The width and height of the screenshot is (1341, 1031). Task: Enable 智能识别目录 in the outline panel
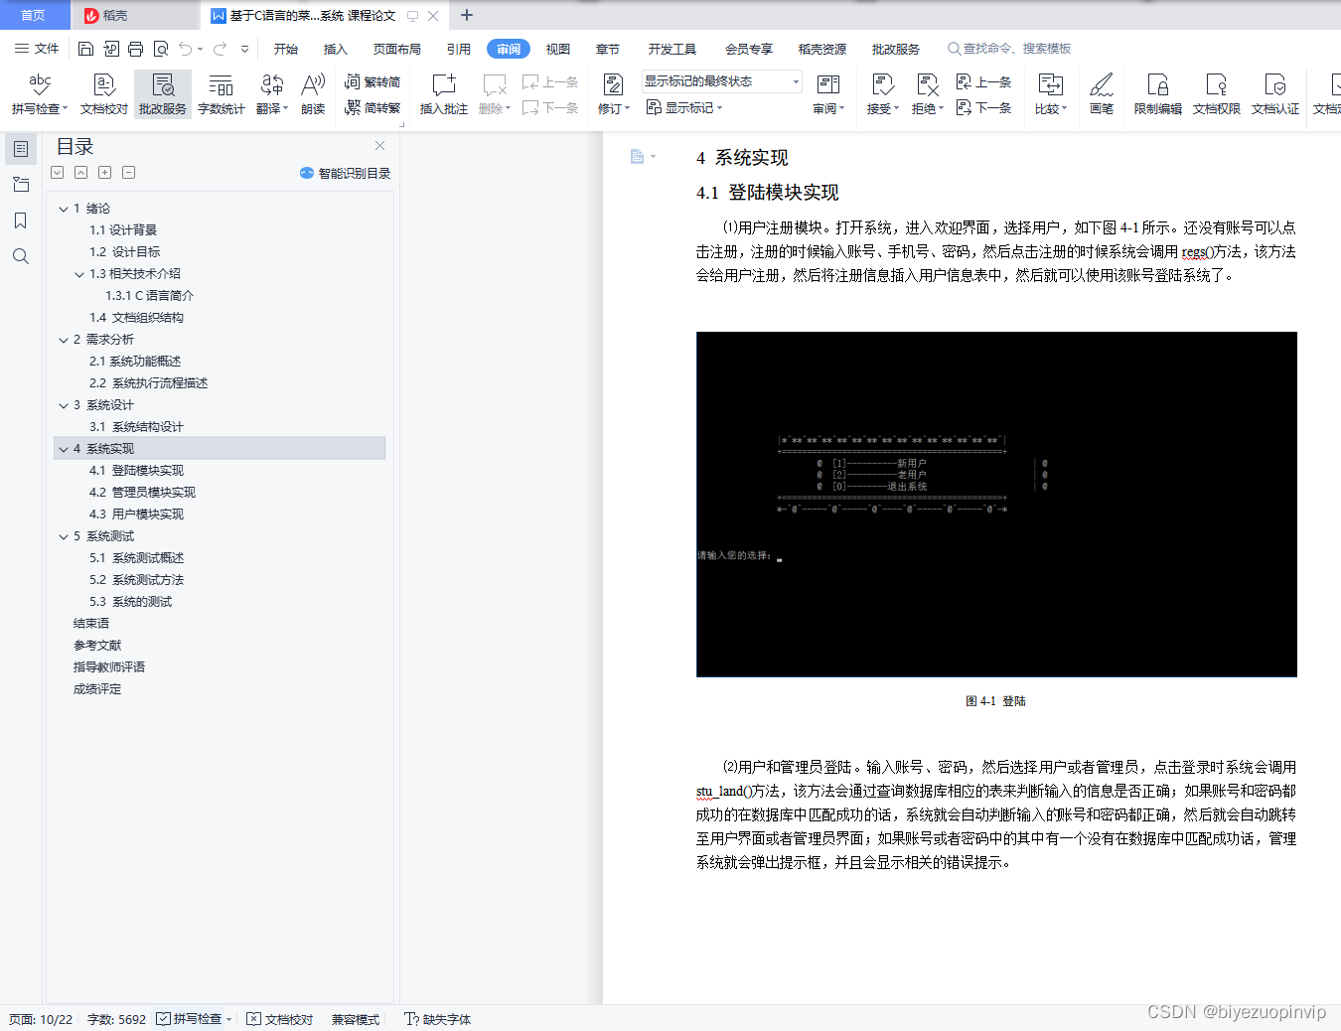[x=344, y=173]
